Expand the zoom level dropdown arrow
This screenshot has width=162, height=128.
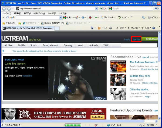click(157, 125)
